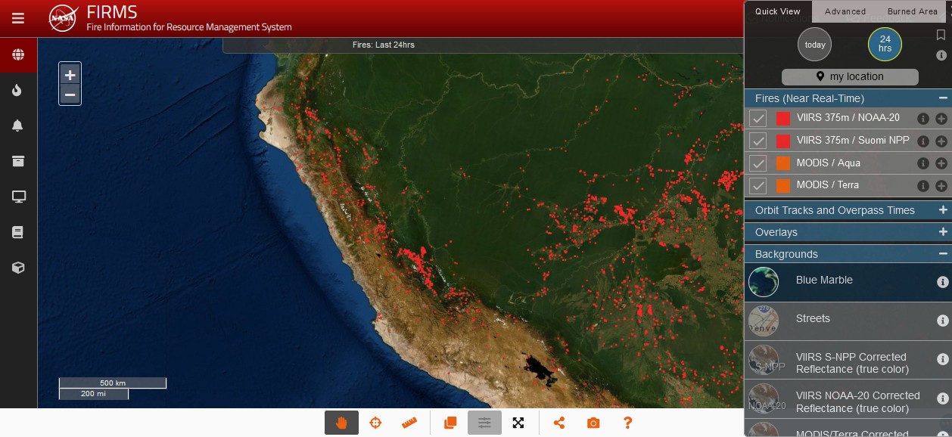Open help question mark icon
The width and height of the screenshot is (952, 437).
627,423
